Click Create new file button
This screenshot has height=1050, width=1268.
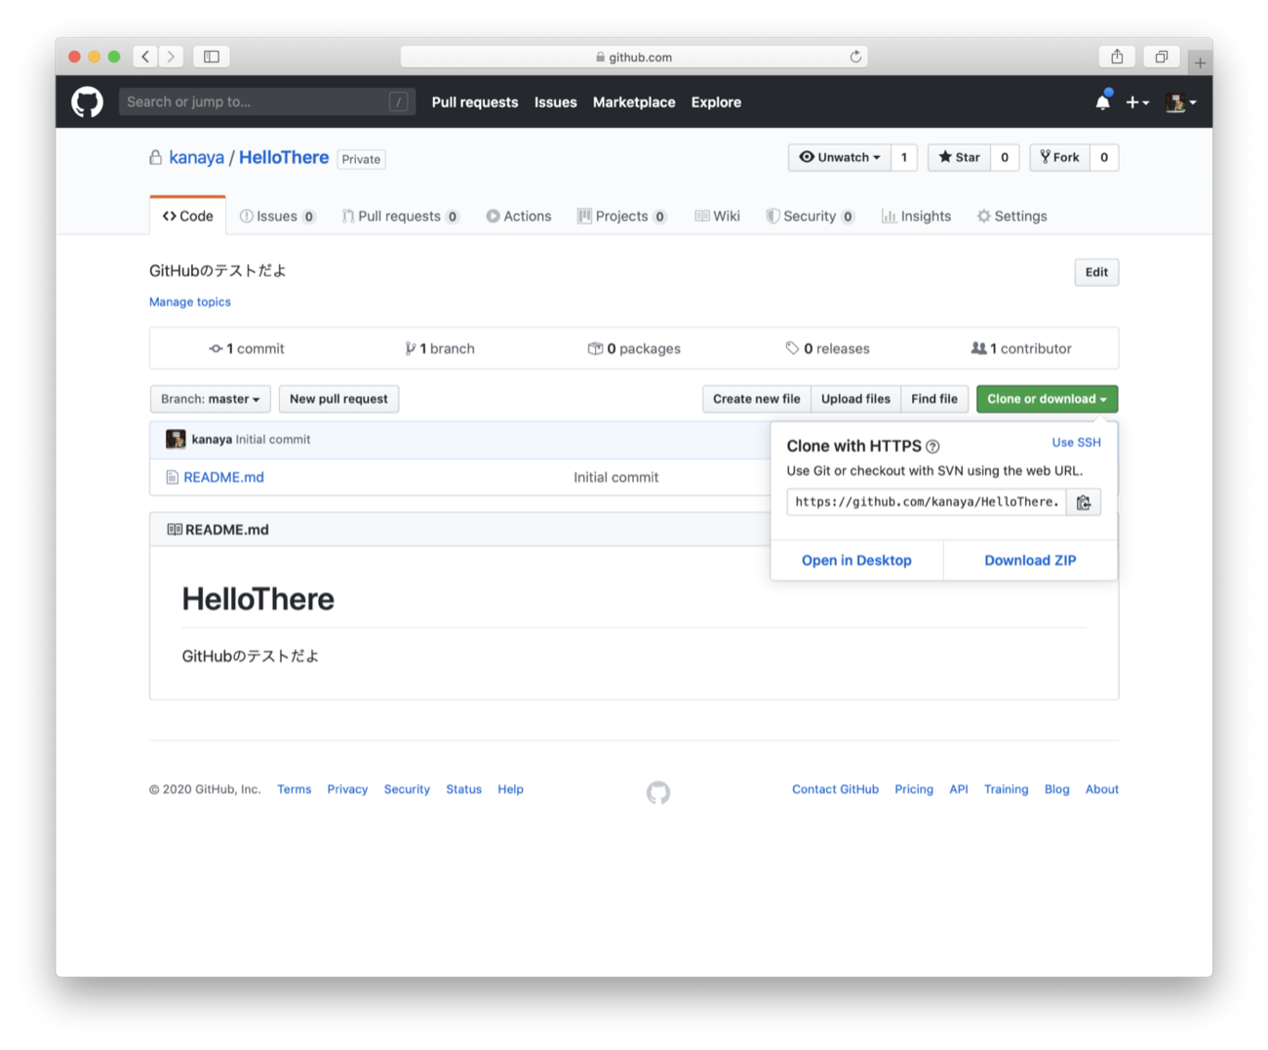(757, 399)
